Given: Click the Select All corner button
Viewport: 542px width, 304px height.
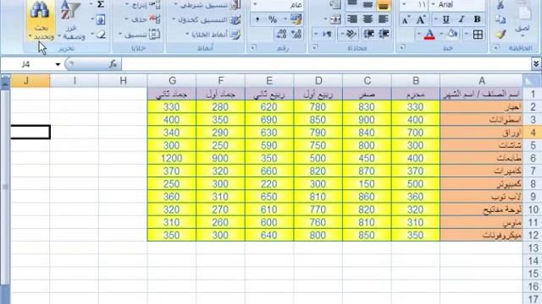Looking at the screenshot, I should pyautogui.click(x=533, y=81).
